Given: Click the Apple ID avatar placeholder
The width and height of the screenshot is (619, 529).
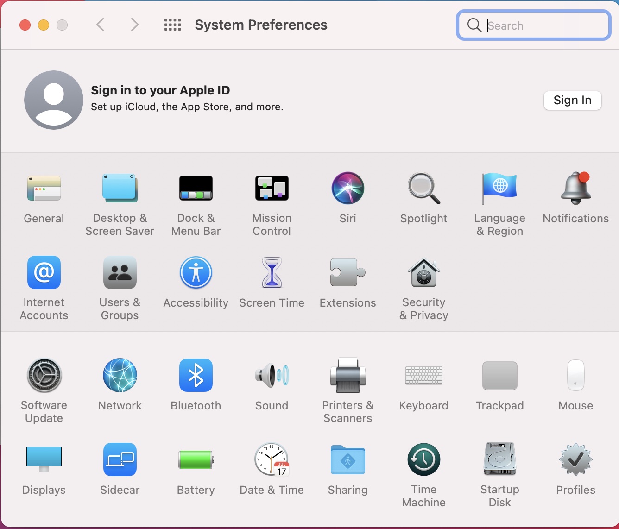Looking at the screenshot, I should [x=54, y=100].
